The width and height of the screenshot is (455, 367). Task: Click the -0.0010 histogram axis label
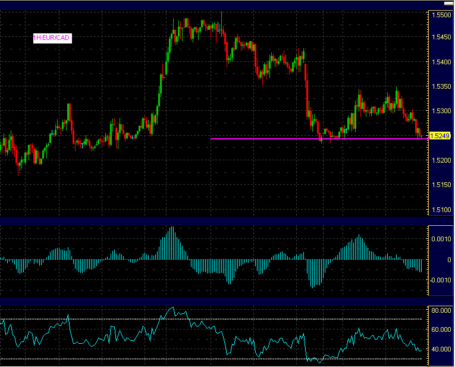[x=441, y=280]
